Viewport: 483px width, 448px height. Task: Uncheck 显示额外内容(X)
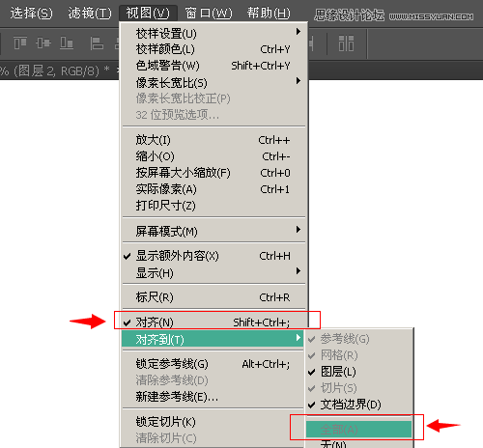pos(213,256)
